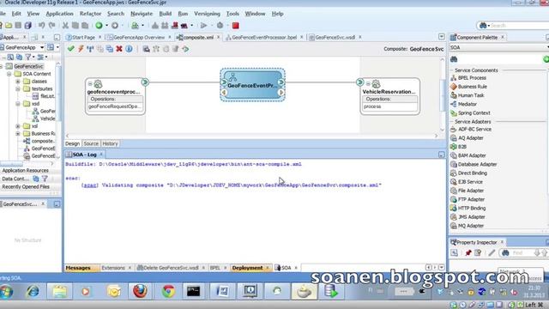Click the pin icon in Property Inspector
The height and width of the screenshot is (309, 549).
click(468, 252)
